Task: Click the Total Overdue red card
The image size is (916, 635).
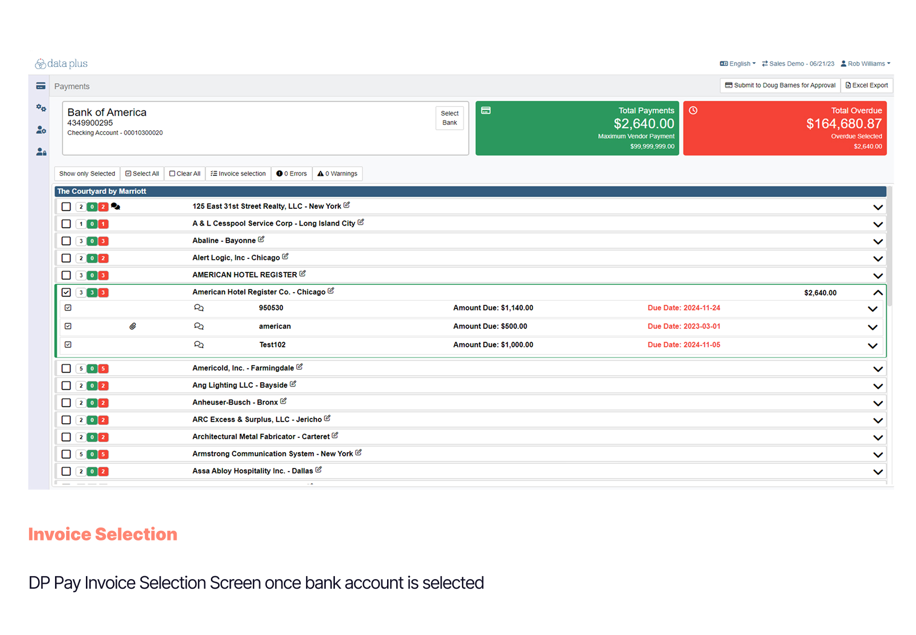Action: [x=785, y=128]
